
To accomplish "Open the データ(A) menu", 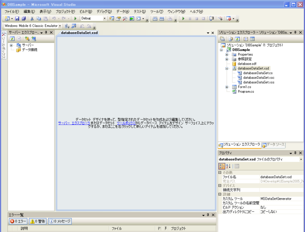I will 122,11.
